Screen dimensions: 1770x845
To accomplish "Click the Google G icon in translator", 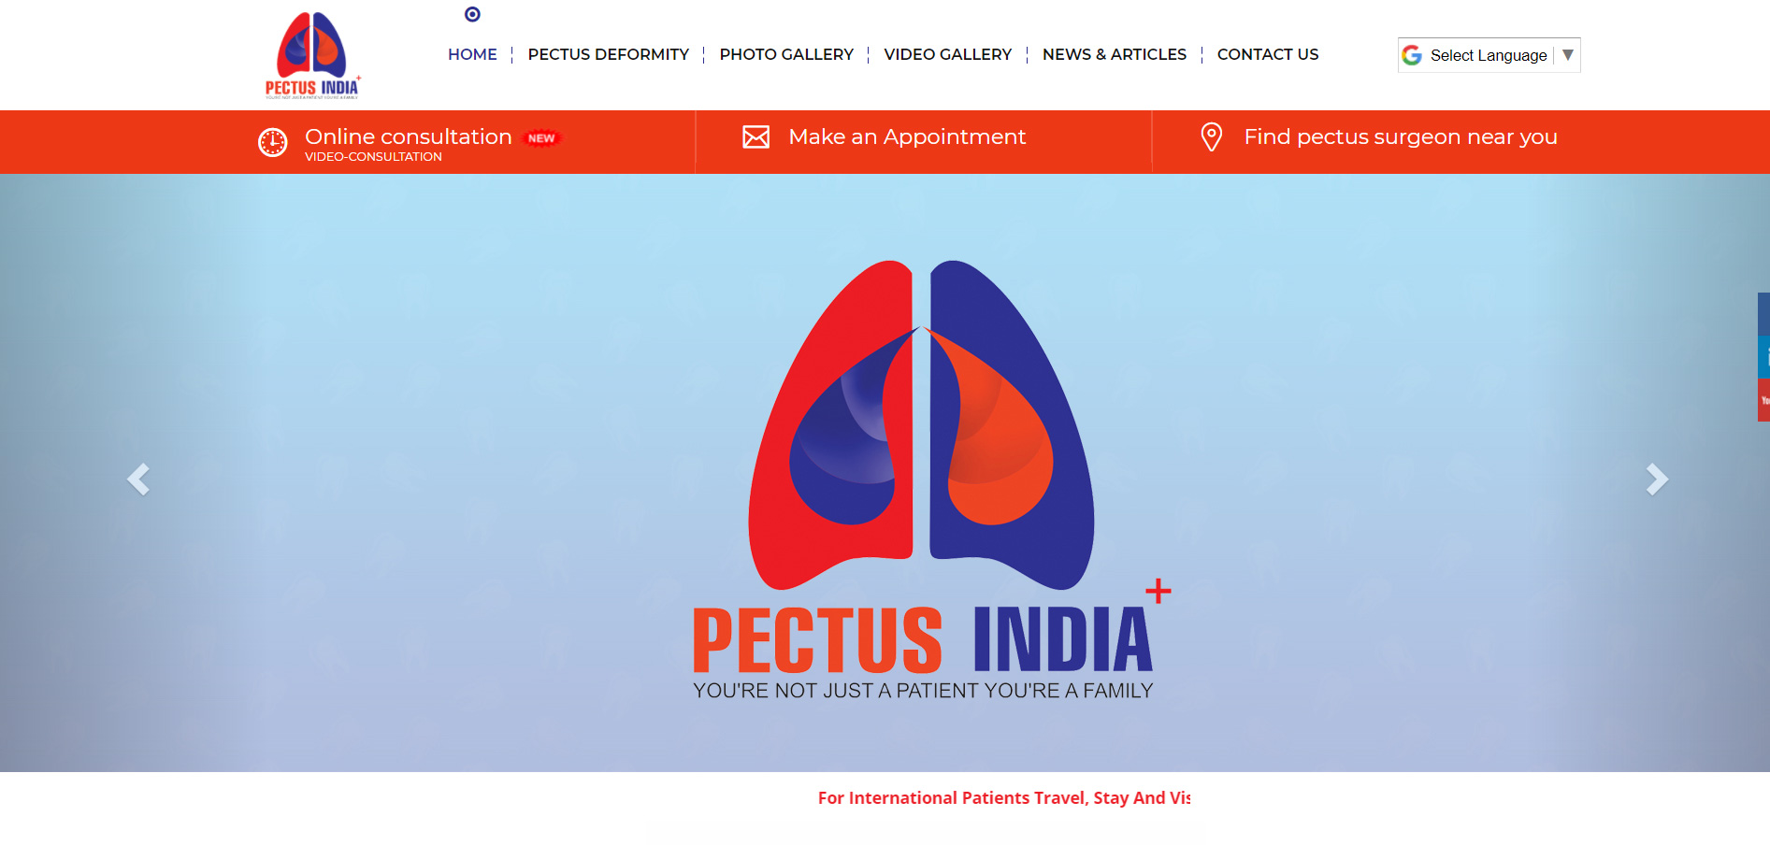I will click(1412, 55).
